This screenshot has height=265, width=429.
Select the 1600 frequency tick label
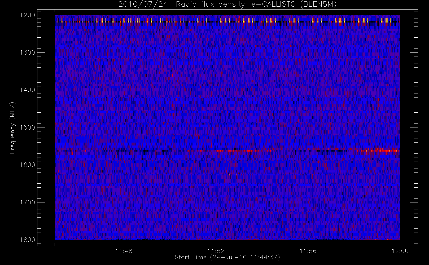(28, 165)
